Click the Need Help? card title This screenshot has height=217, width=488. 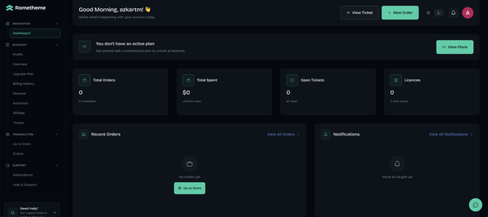point(29,208)
